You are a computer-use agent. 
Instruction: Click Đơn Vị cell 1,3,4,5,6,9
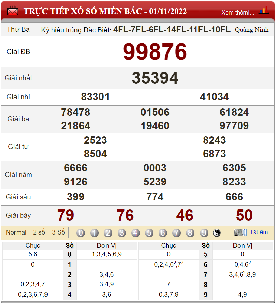click(x=107, y=254)
